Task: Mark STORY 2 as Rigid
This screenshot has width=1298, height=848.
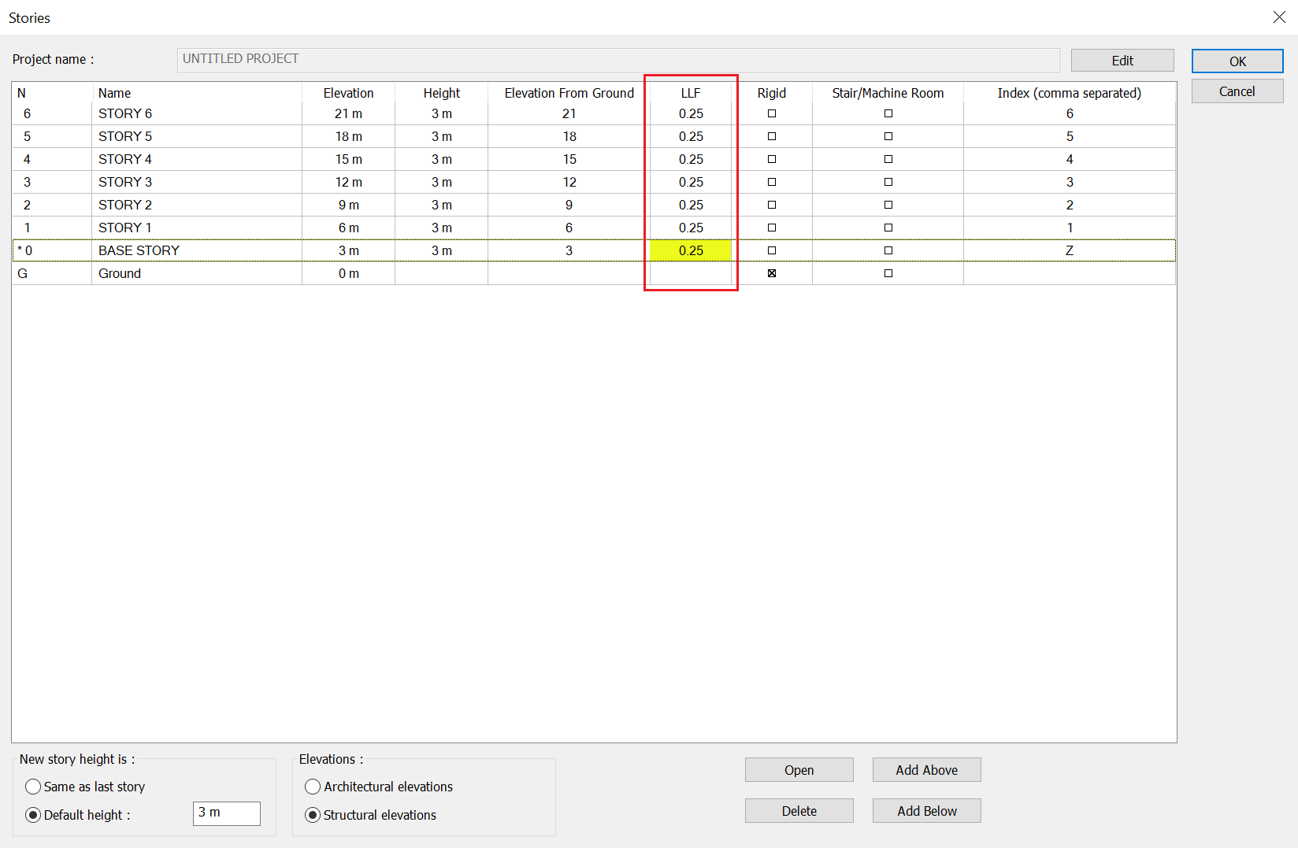Action: [772, 205]
